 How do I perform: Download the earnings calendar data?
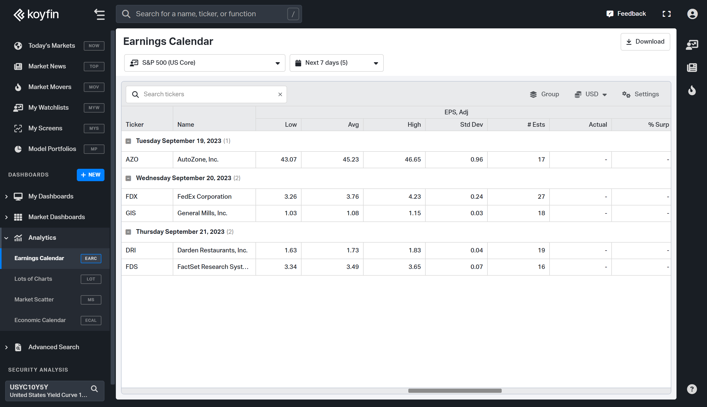coord(645,41)
